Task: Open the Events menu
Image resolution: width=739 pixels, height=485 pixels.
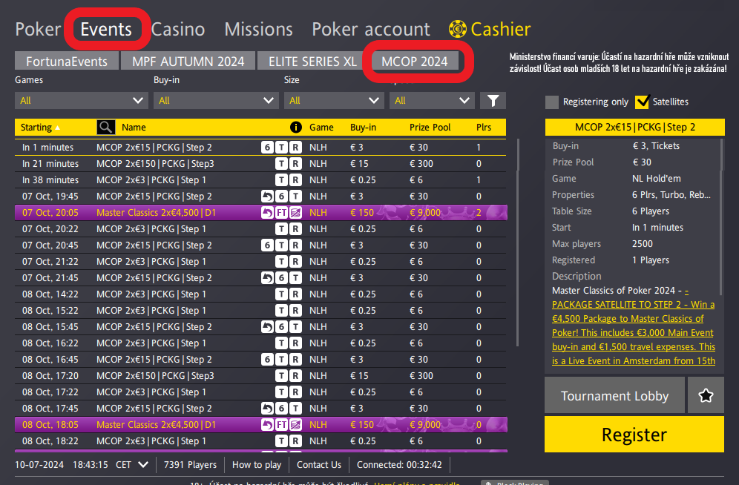Action: pos(106,29)
